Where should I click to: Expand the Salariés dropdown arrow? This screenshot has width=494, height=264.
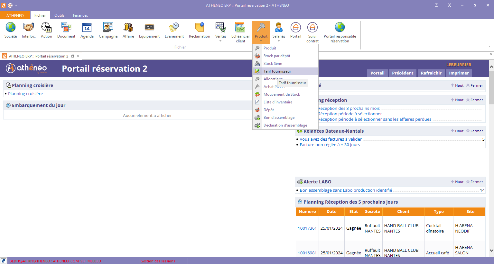[x=279, y=41]
